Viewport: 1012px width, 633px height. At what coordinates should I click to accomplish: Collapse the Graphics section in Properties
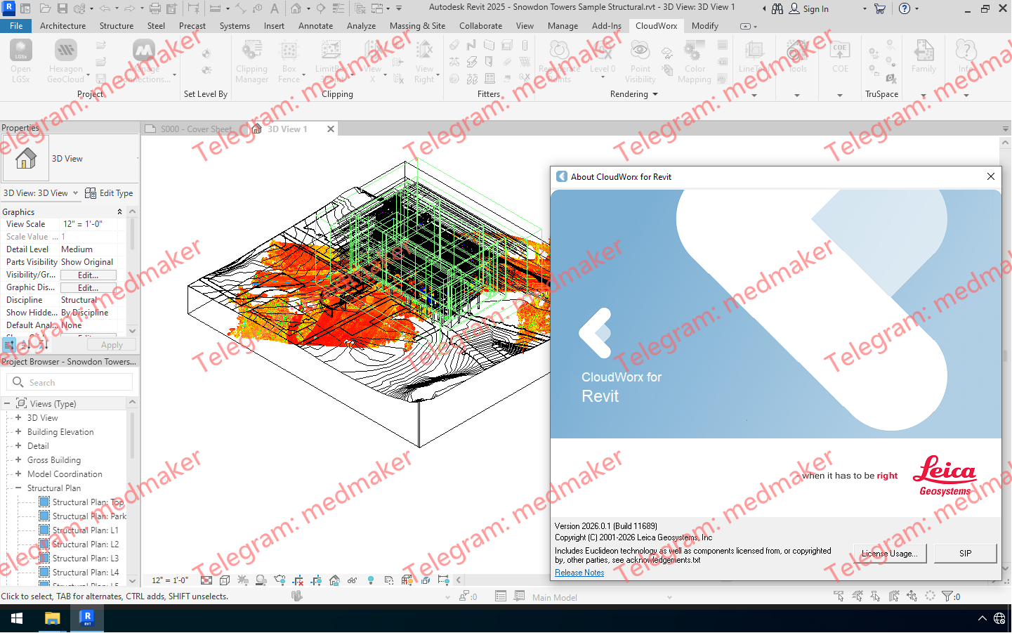[119, 212]
